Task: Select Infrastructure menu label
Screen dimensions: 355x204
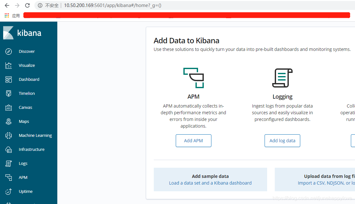Action: click(x=32, y=150)
